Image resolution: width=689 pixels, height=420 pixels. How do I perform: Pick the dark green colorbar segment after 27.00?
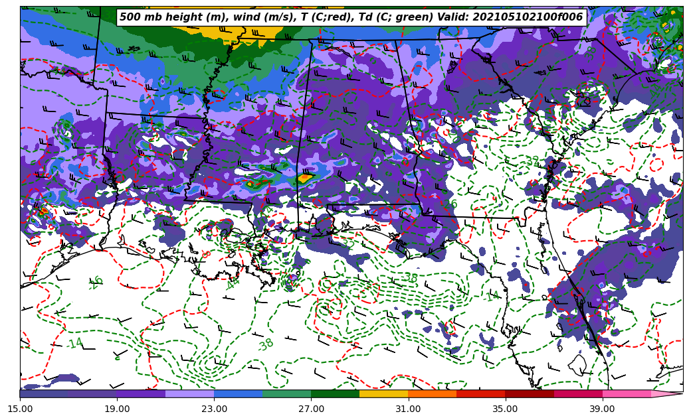pyautogui.click(x=335, y=393)
